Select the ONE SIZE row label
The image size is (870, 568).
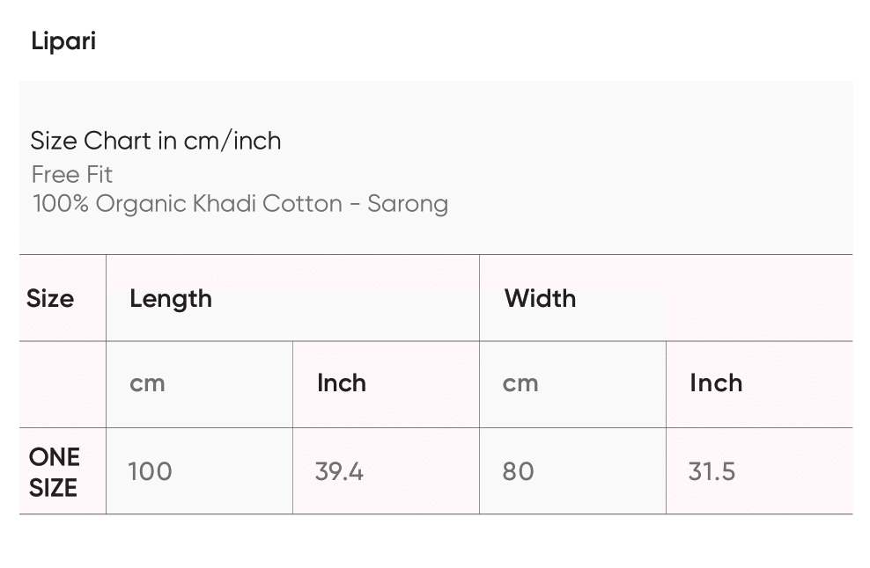[x=54, y=472]
